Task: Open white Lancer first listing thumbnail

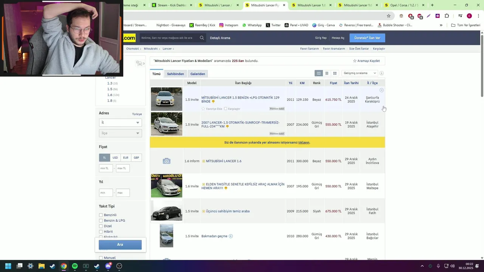Action: (x=166, y=99)
